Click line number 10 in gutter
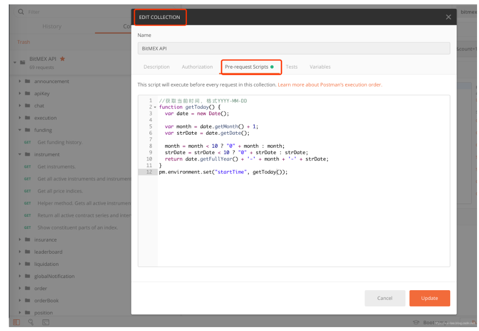 pyautogui.click(x=149, y=159)
